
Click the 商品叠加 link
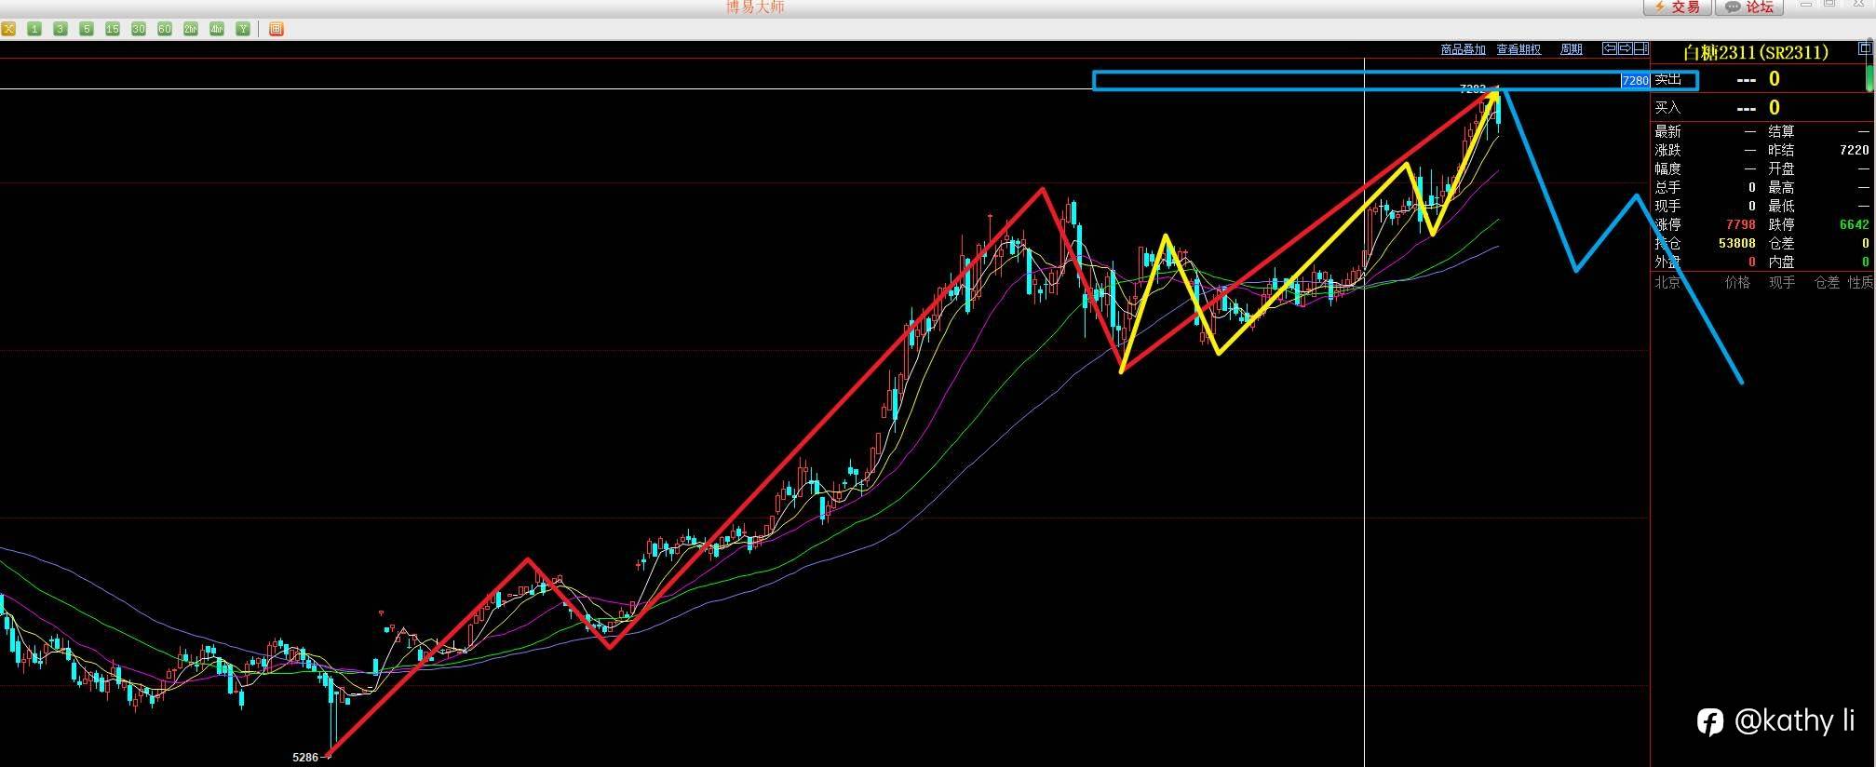(x=1463, y=49)
